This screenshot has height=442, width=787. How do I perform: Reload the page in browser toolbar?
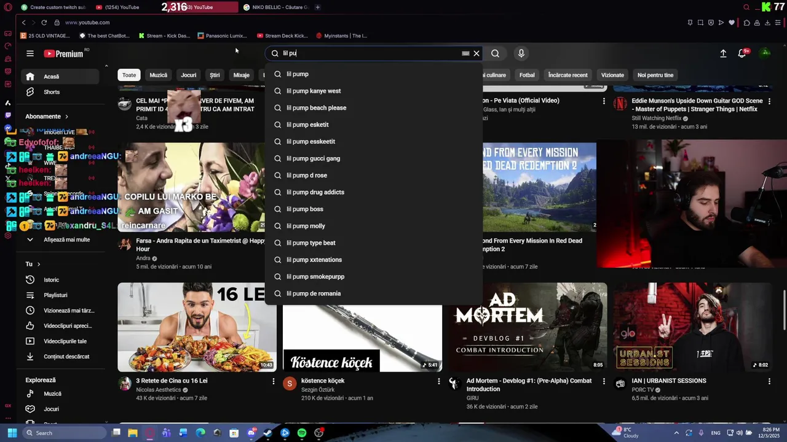tap(44, 23)
